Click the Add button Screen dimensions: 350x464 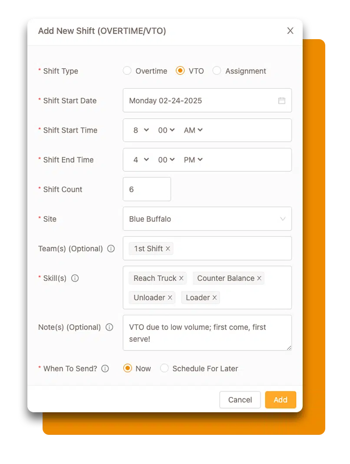click(x=281, y=400)
